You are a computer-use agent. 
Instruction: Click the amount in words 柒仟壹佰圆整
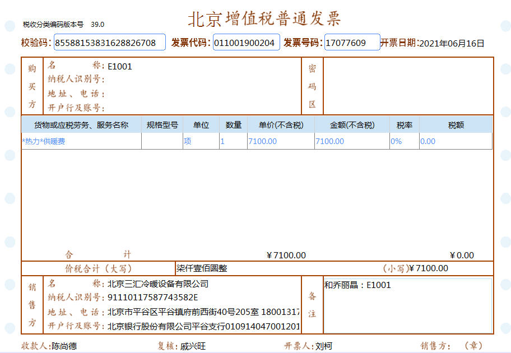(202, 268)
